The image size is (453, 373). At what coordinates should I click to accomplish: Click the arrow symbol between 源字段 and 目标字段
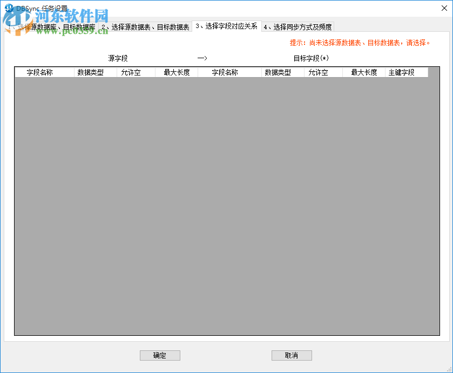202,58
